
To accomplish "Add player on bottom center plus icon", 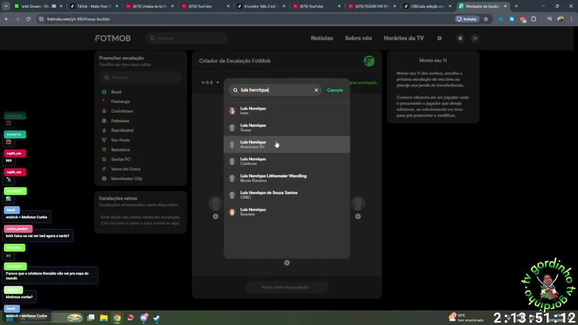I will click(x=287, y=263).
